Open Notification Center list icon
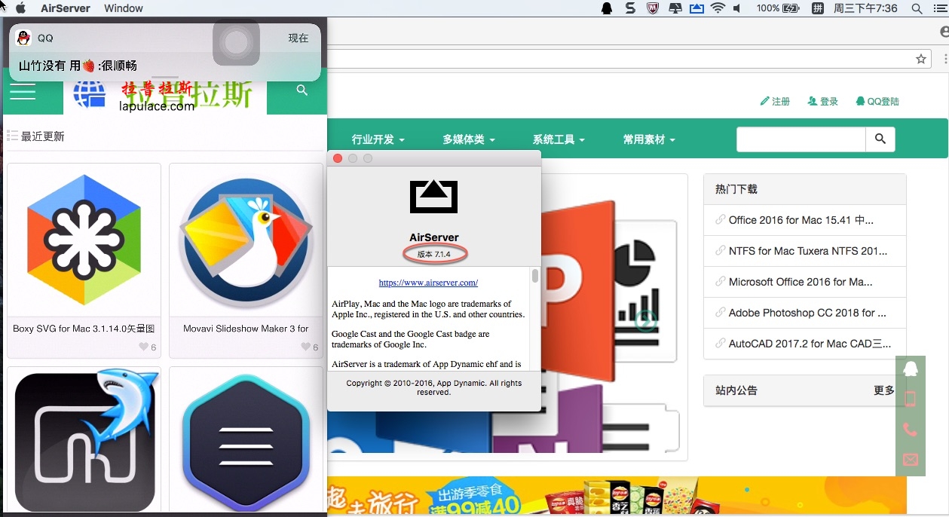Screen dimensions: 949x517 [940, 8]
